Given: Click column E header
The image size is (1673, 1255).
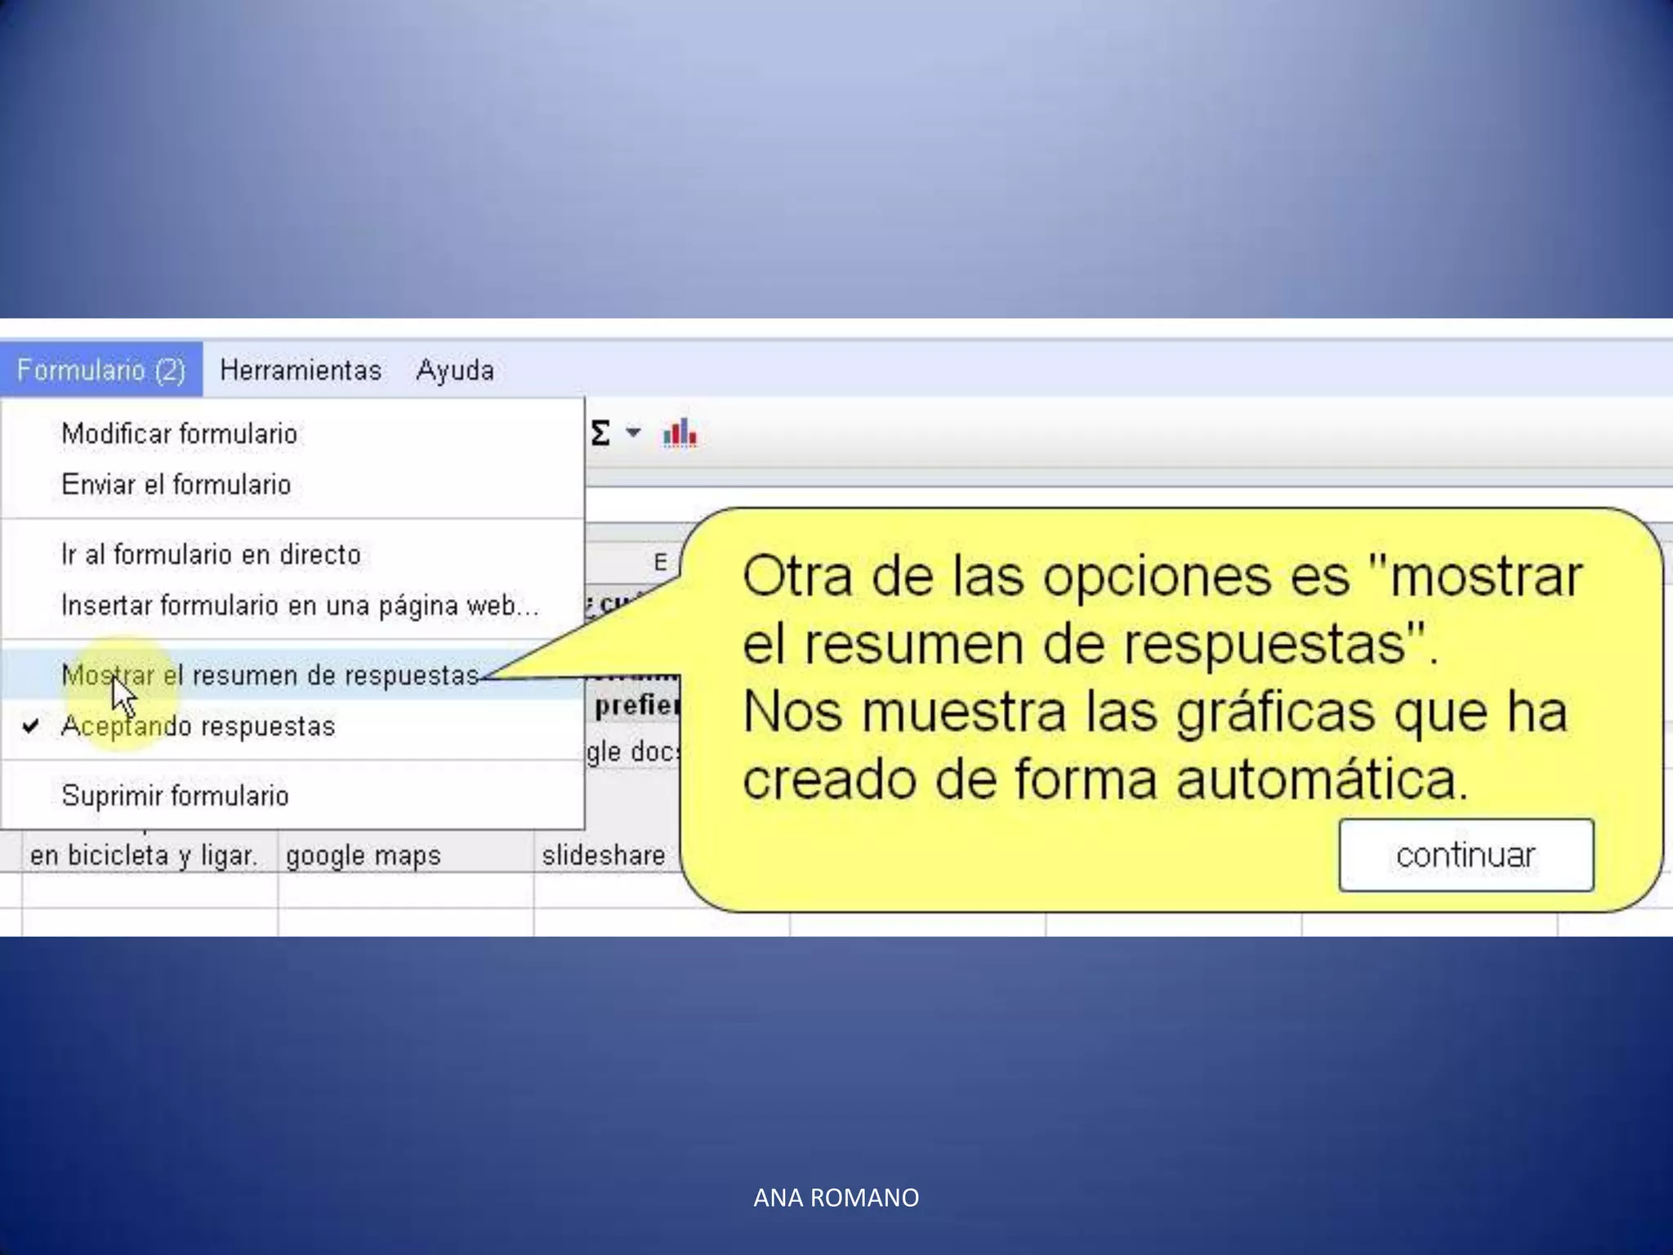Looking at the screenshot, I should coord(660,562).
